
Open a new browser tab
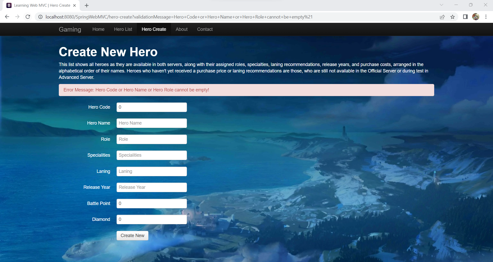click(87, 5)
